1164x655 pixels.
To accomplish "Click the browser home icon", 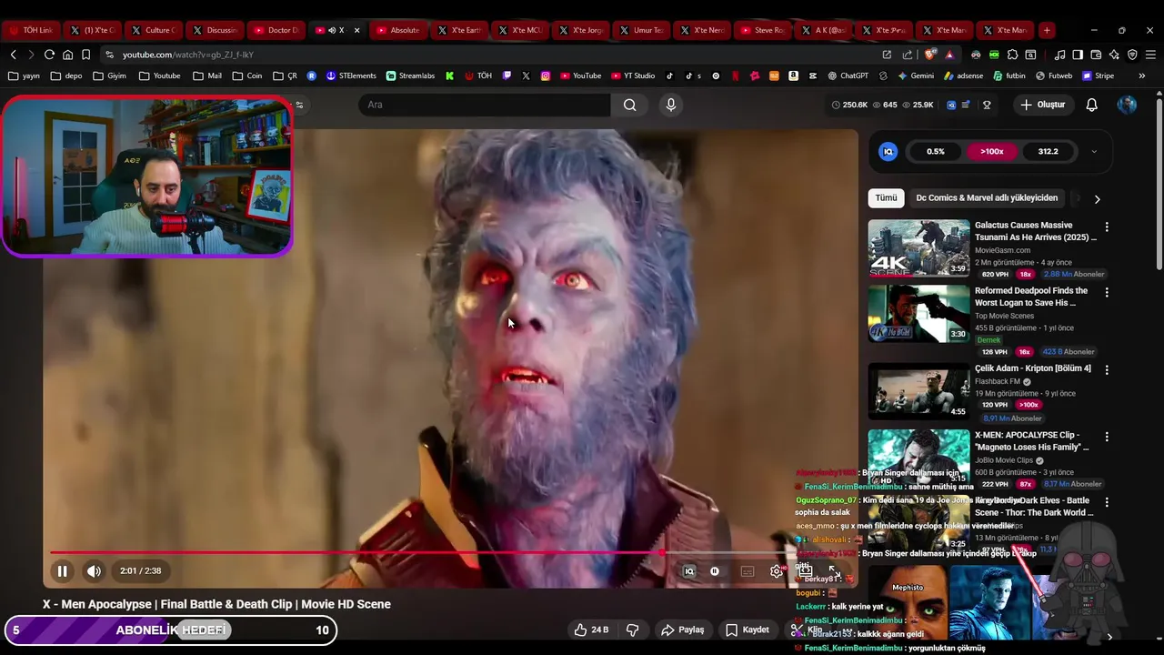I will [67, 55].
